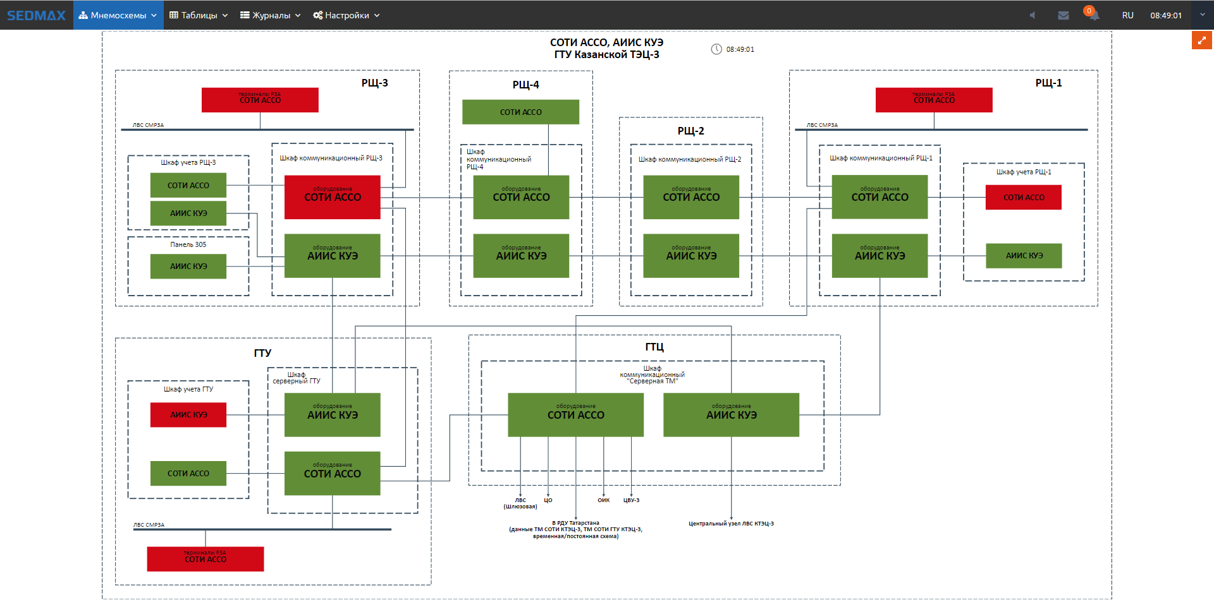Screen dimensions: 1214x600
Task: Select red терминалы РЗА block in ГТУ
Action: (x=205, y=559)
